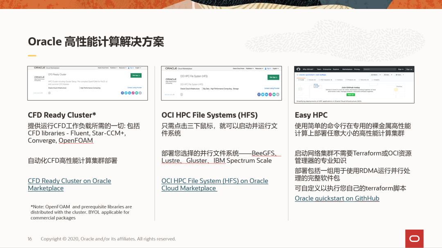Open the OCI HPC File System marketplace screenshot
This screenshot has width=442, height=248.
[221, 83]
